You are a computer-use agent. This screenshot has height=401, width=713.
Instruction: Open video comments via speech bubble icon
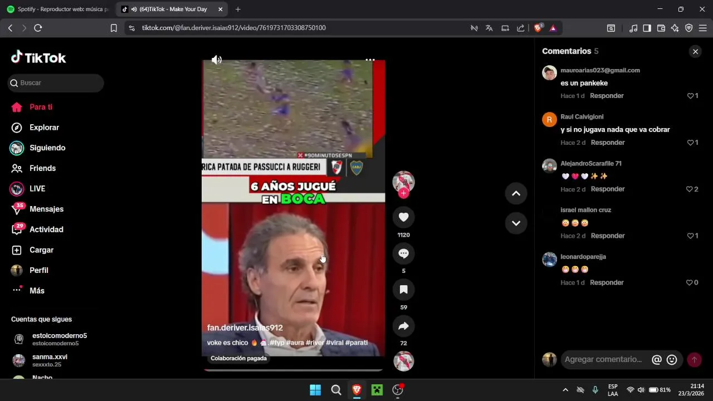coord(403,253)
